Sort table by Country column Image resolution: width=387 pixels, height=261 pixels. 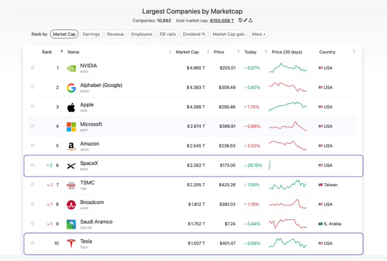point(354,52)
